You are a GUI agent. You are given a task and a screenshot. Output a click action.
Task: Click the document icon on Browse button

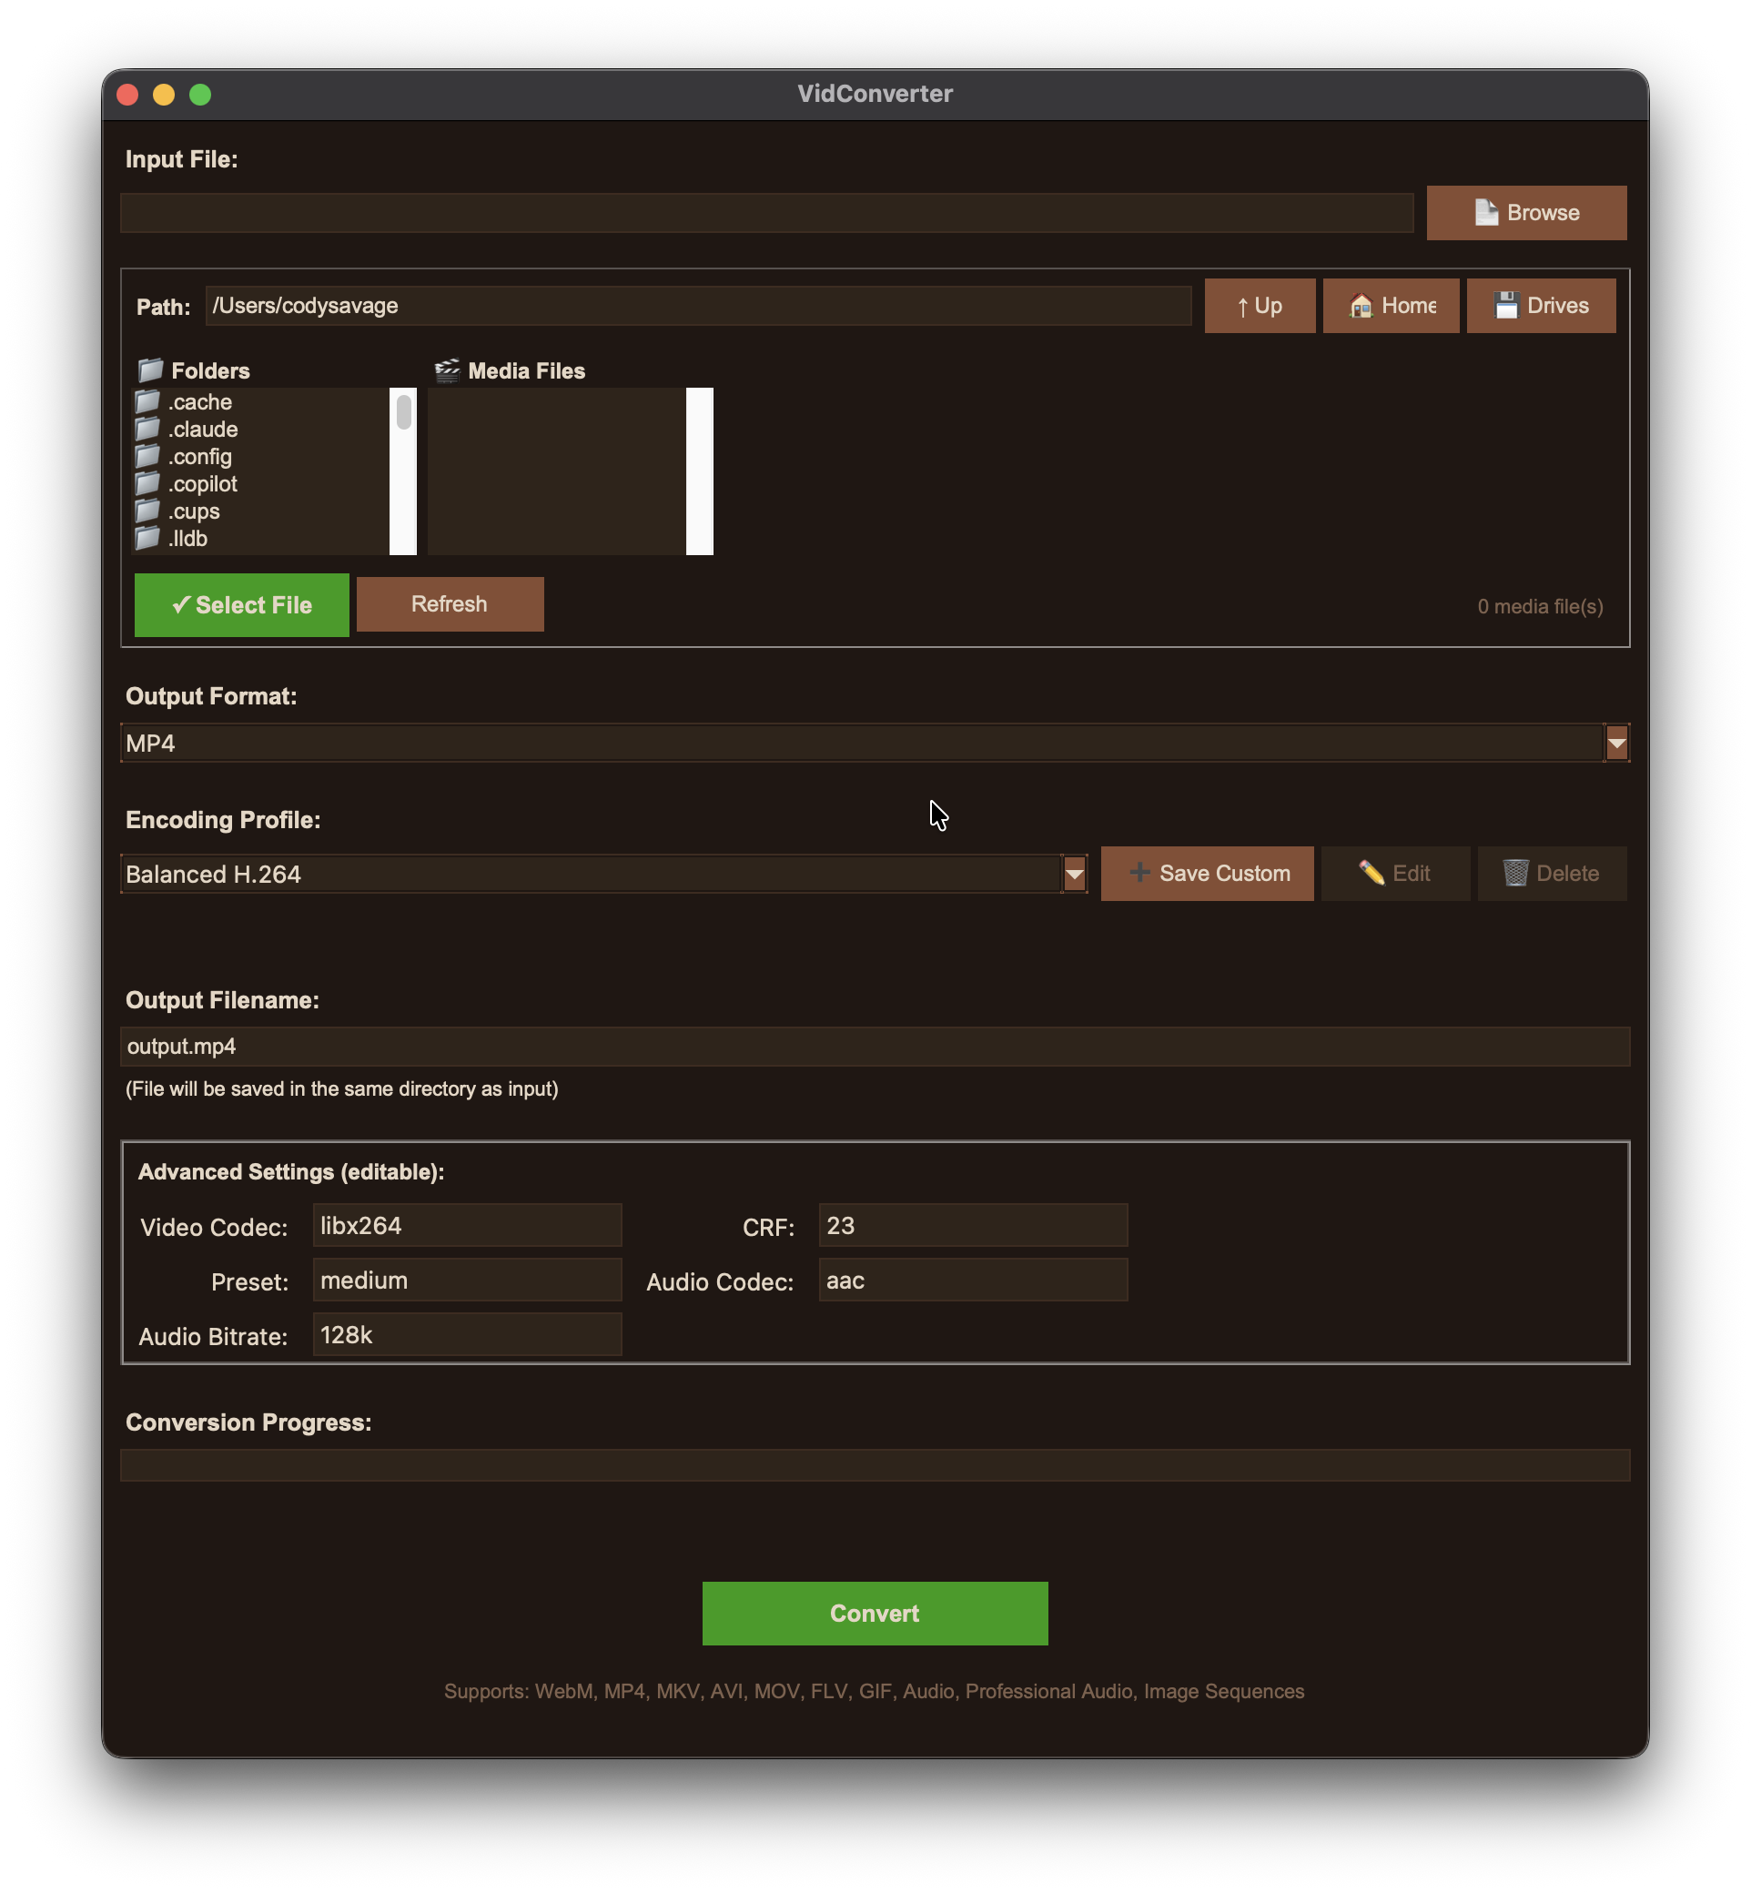pos(1485,212)
